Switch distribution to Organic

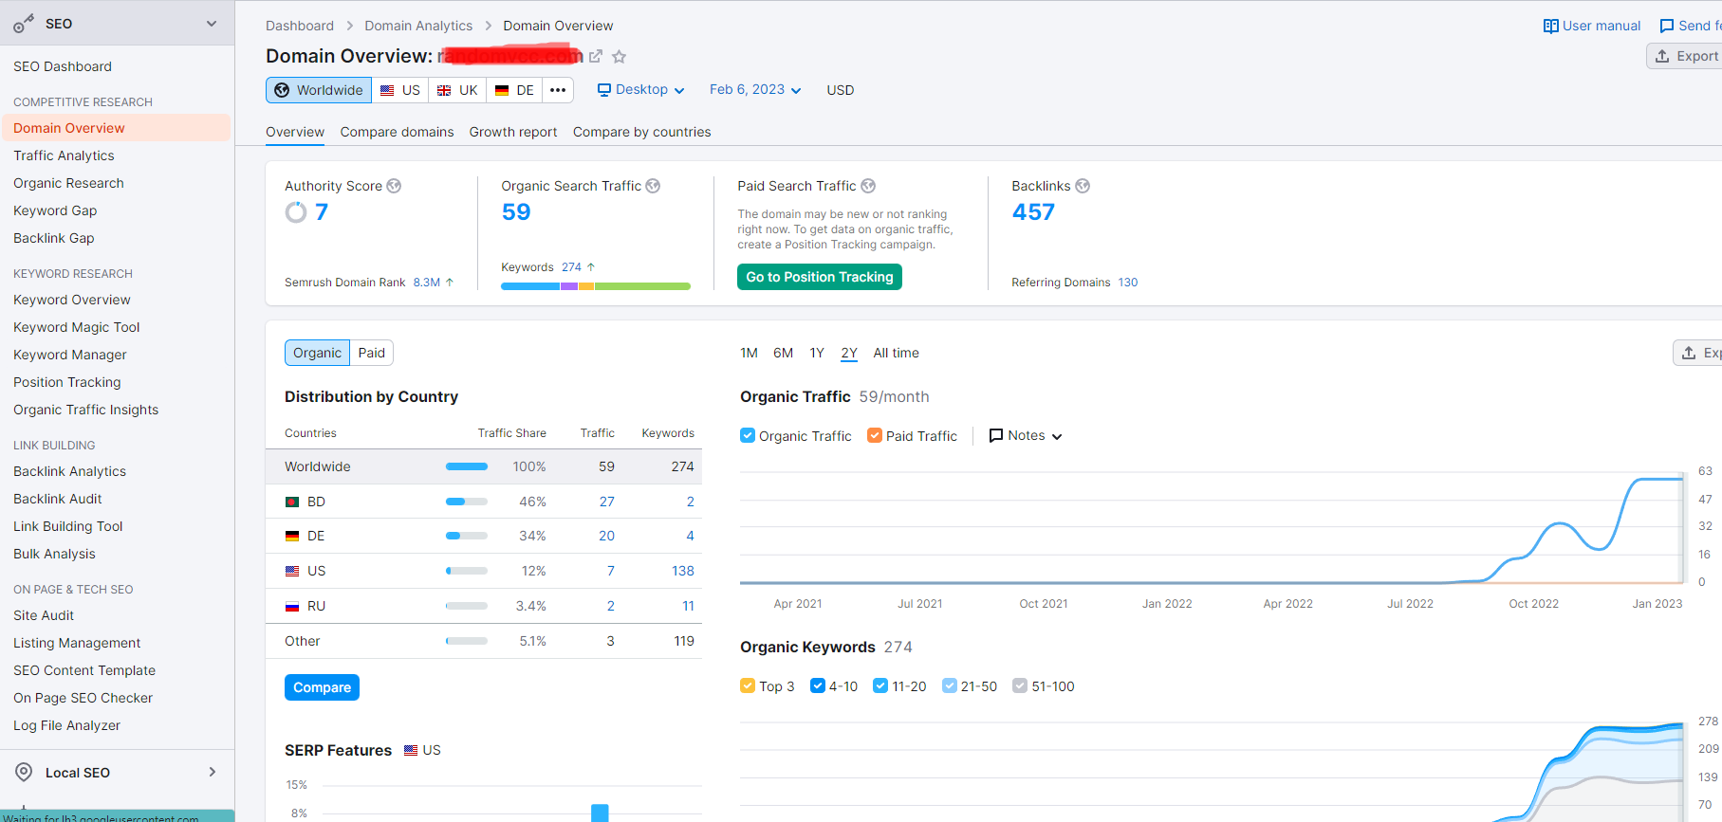(x=317, y=353)
